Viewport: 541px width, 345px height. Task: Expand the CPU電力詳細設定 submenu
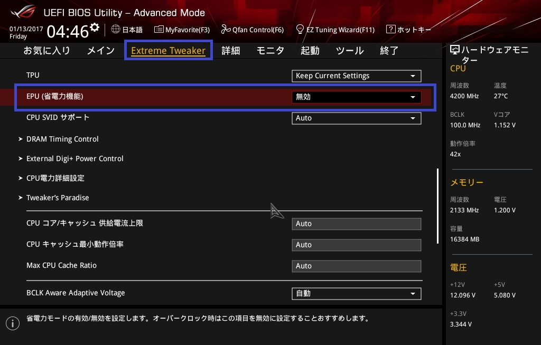[x=55, y=179]
